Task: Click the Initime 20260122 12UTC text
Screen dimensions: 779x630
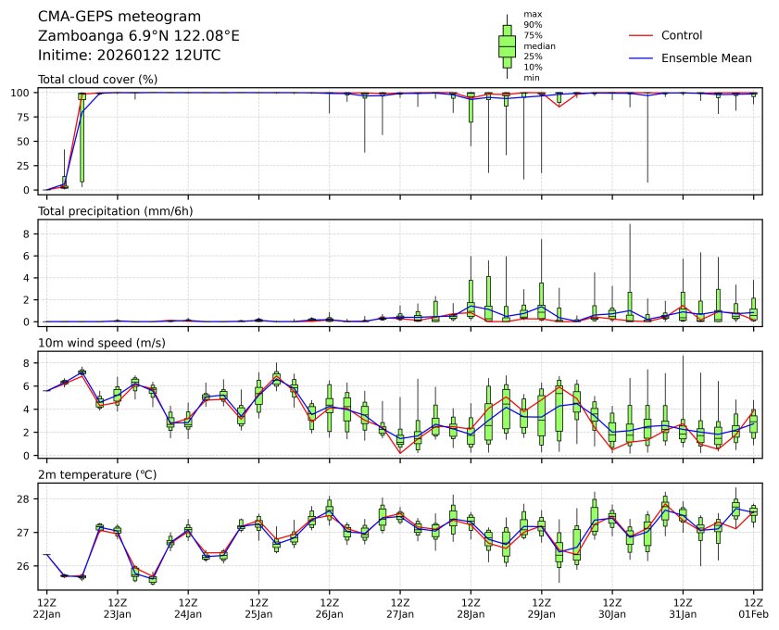Action: (x=129, y=56)
